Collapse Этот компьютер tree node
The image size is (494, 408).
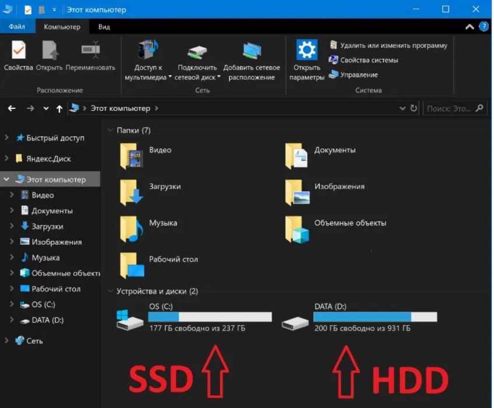click(x=6, y=179)
